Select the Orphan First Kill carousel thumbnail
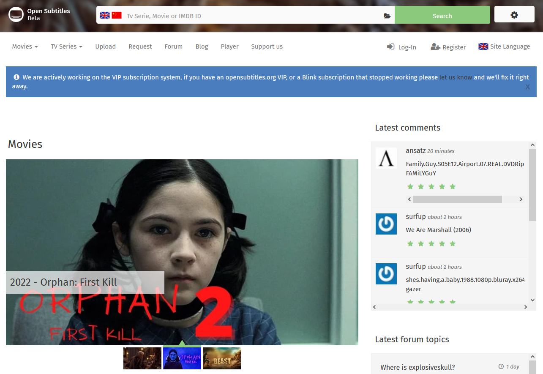The image size is (543, 374). click(182, 358)
